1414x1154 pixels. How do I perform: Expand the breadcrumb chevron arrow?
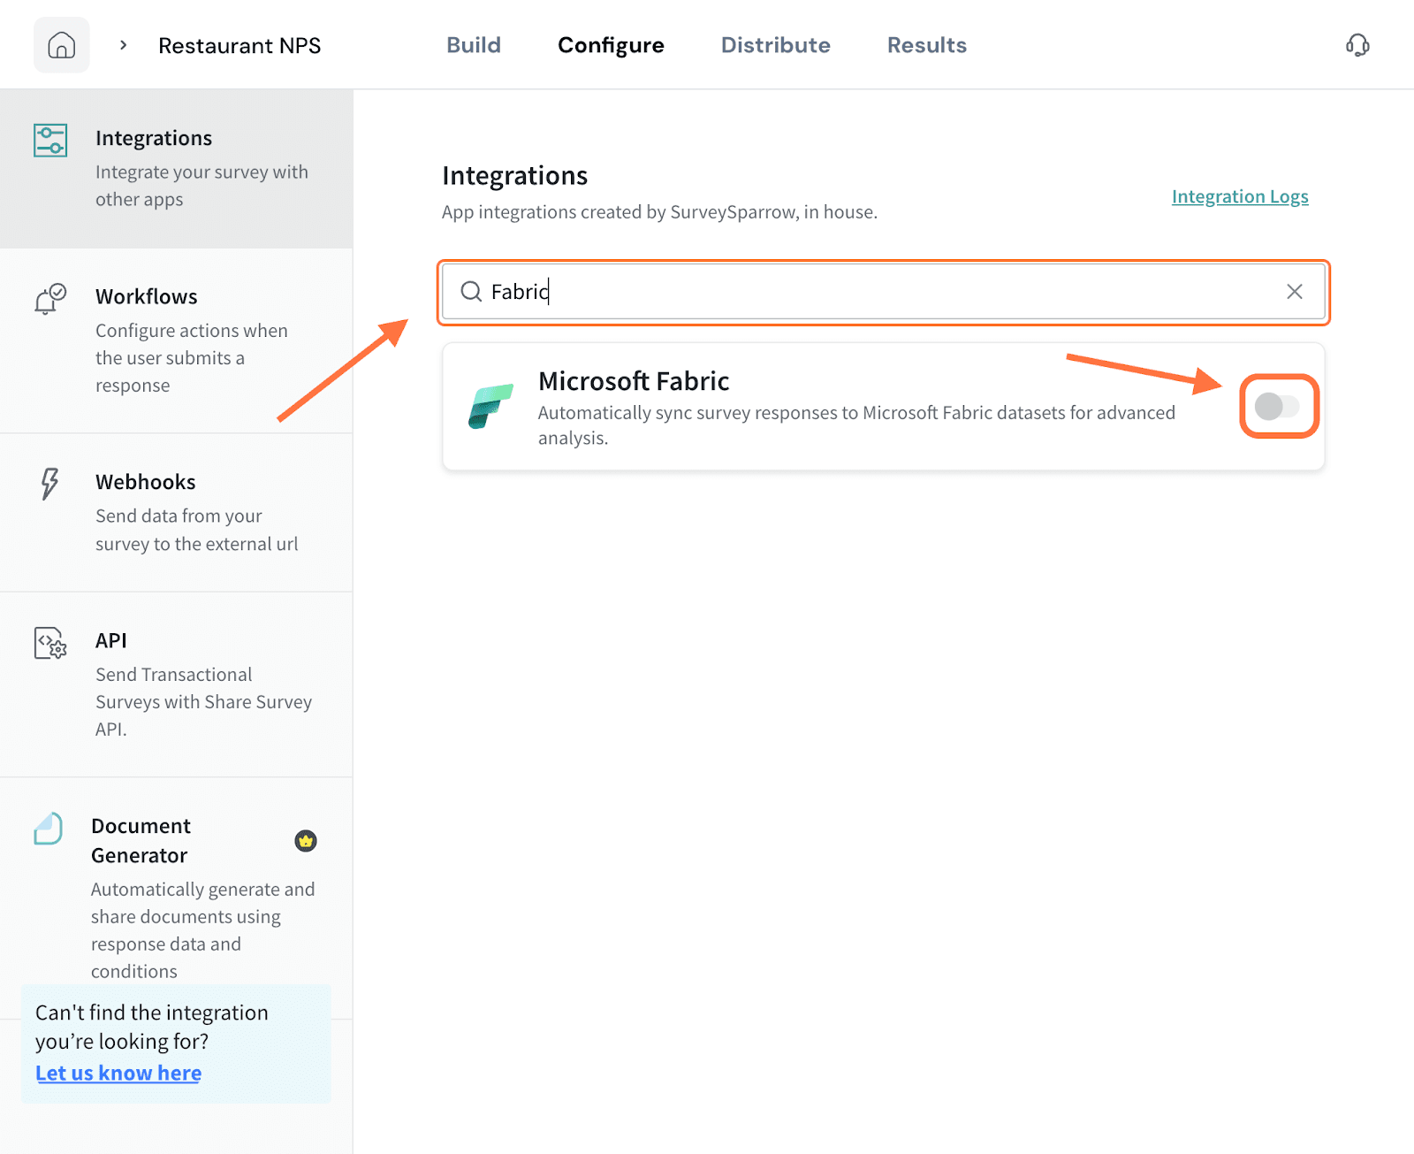(x=124, y=45)
